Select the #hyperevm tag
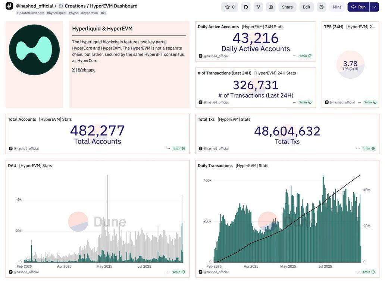 [90, 13]
